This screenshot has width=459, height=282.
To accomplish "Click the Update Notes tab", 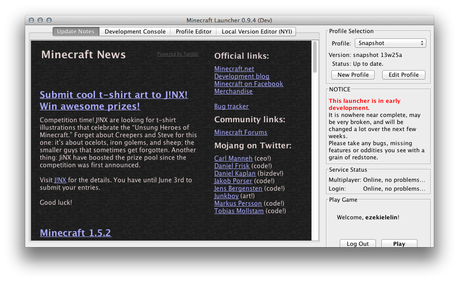I will click(76, 32).
